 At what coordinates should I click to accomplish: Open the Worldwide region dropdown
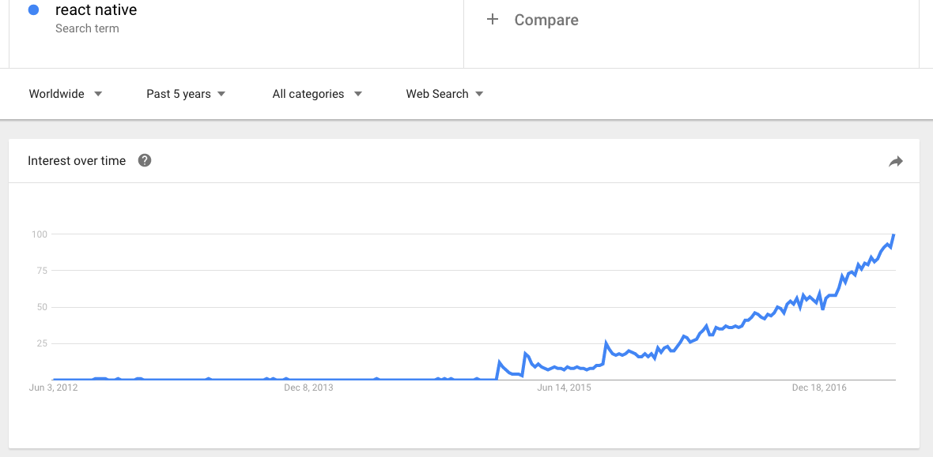(x=57, y=94)
